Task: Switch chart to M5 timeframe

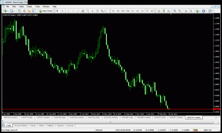Action: tap(118, 11)
